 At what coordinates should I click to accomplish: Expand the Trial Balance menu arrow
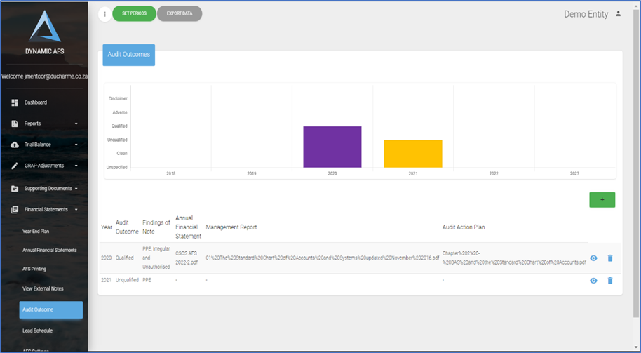coord(76,145)
